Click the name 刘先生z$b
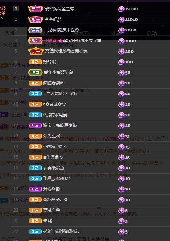170x241 pixels. point(53,136)
